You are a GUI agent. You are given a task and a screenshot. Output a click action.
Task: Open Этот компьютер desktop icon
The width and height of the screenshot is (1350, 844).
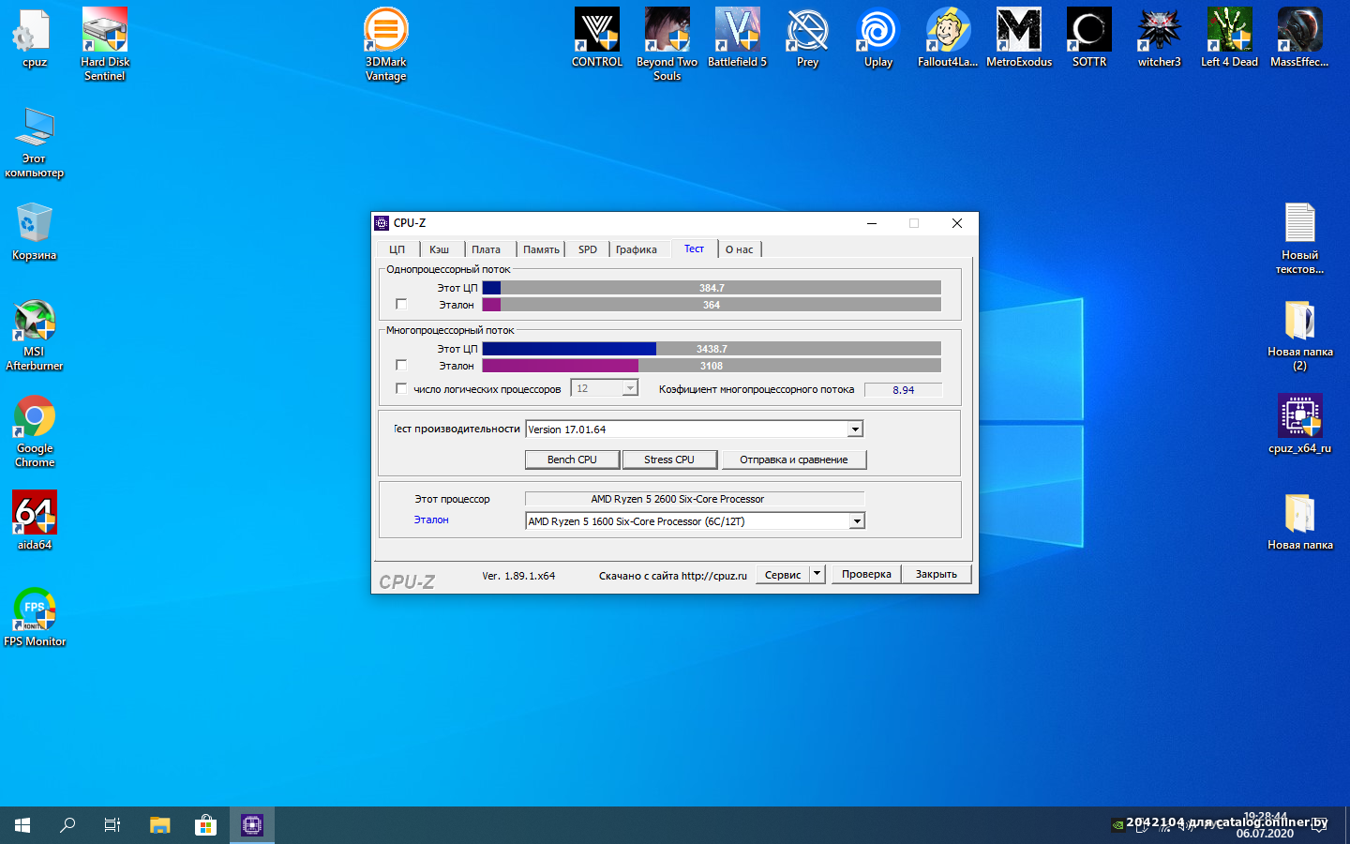pos(35,143)
